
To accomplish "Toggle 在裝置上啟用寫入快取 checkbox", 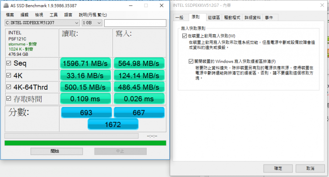I will click(185, 36).
